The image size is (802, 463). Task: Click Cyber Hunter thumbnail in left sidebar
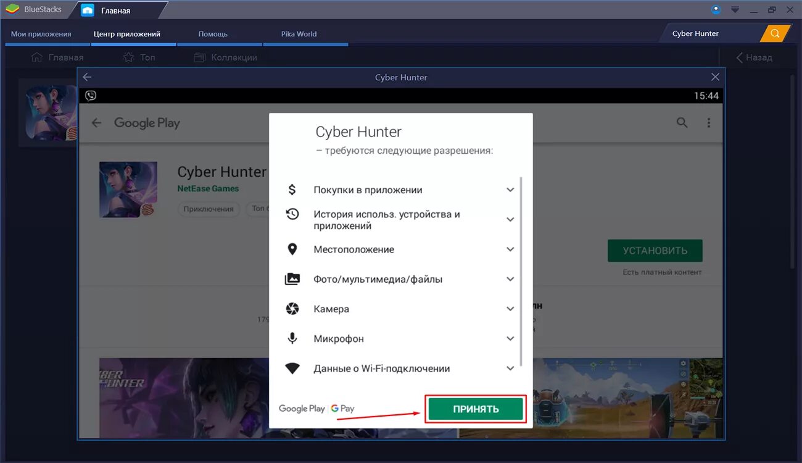(x=51, y=113)
